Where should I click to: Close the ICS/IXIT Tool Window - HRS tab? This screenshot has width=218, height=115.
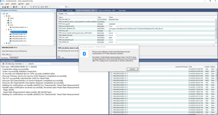tap(96, 10)
